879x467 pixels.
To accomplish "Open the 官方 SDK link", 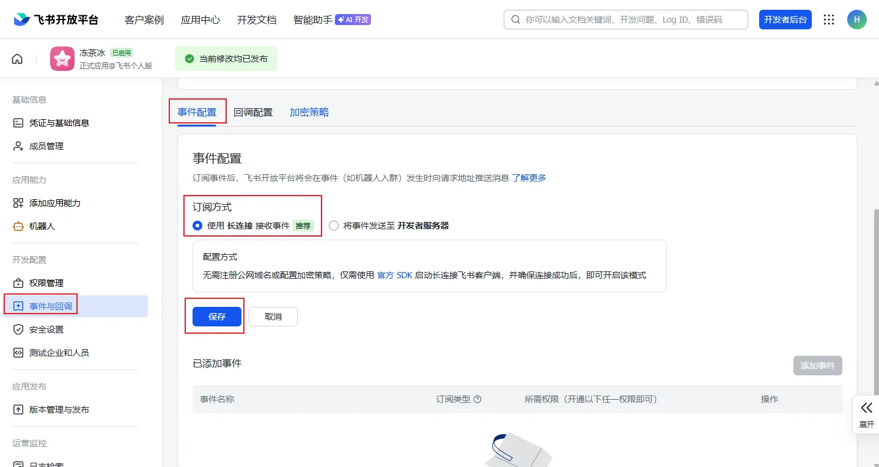I will pos(395,275).
